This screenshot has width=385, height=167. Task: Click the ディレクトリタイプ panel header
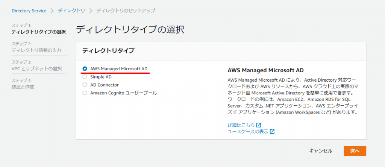pyautogui.click(x=108, y=51)
